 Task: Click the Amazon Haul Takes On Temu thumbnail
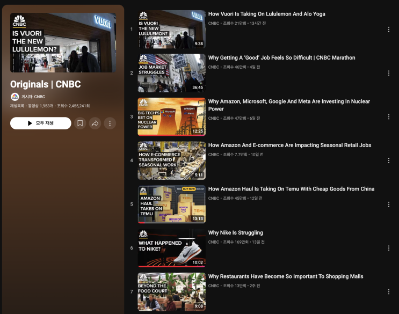pos(171,204)
